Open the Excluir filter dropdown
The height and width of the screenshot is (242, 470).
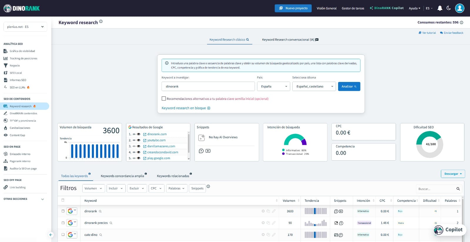pos(137,188)
